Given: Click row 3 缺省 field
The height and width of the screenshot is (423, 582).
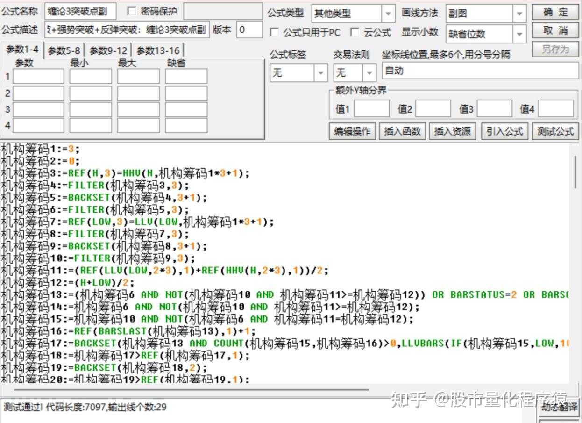Looking at the screenshot, I should [186, 109].
